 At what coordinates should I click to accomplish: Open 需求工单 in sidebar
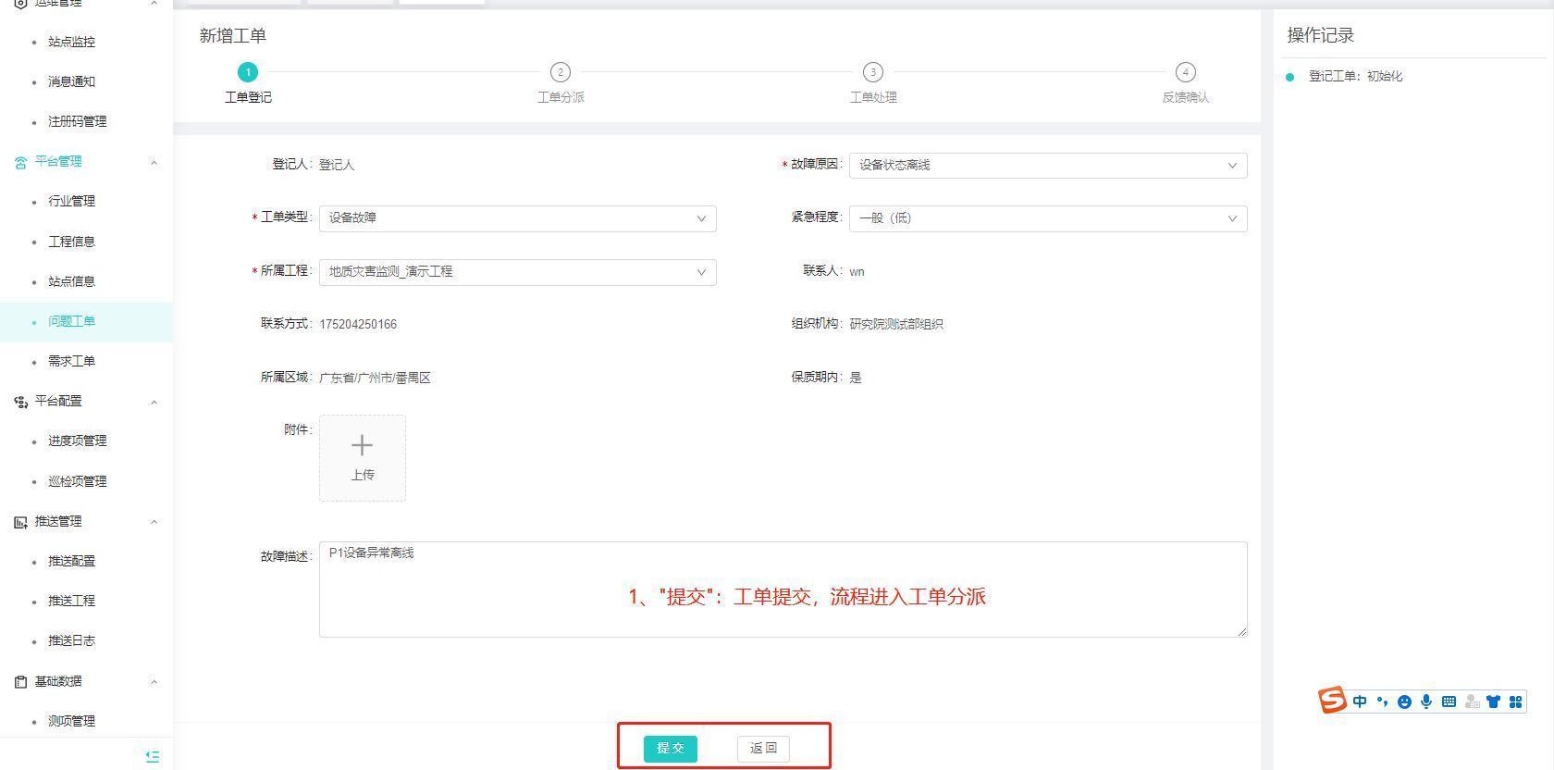[x=71, y=361]
